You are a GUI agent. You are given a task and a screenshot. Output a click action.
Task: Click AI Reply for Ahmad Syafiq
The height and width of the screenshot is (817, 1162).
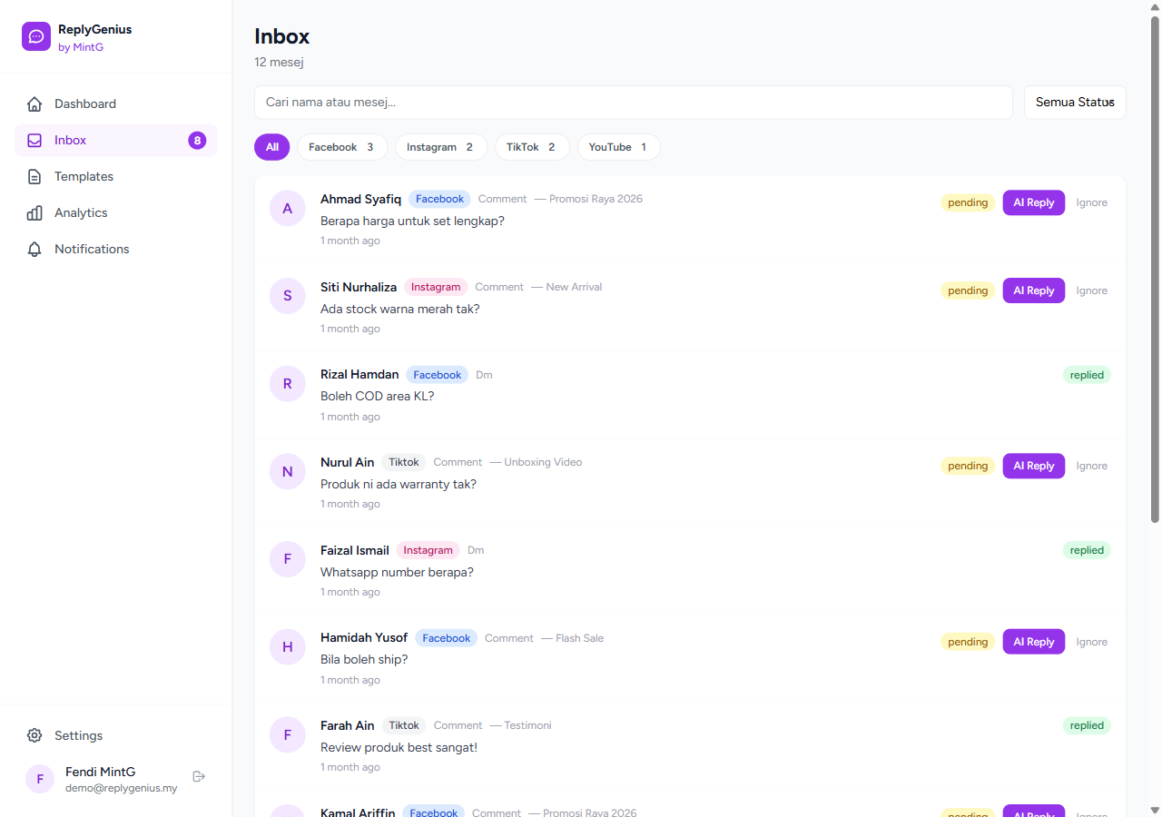click(x=1033, y=202)
